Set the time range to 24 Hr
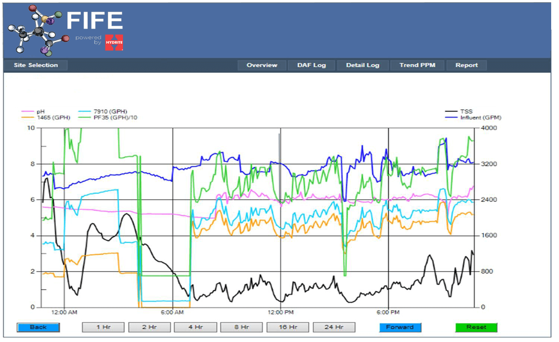This screenshot has width=559, height=342. click(334, 327)
